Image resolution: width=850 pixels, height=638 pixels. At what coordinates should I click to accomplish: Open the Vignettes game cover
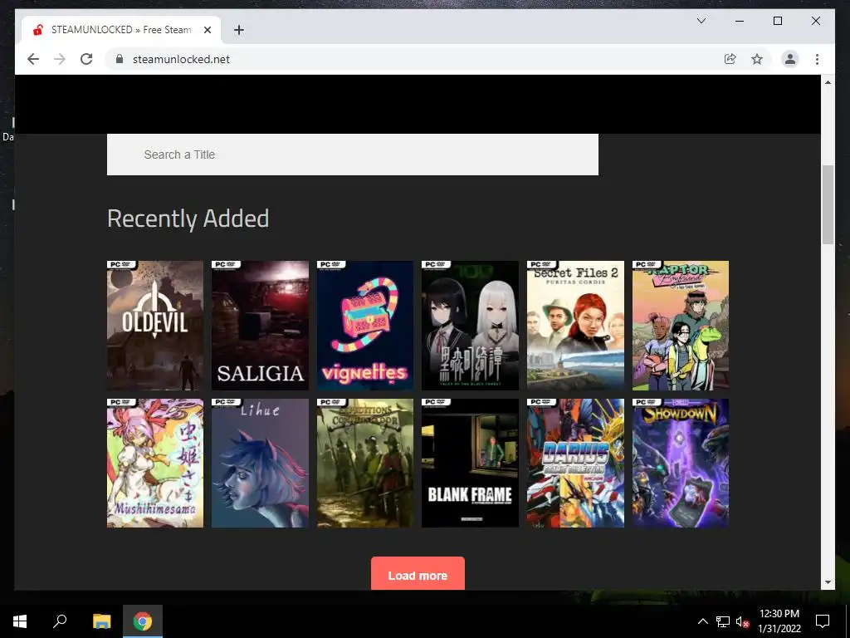365,326
